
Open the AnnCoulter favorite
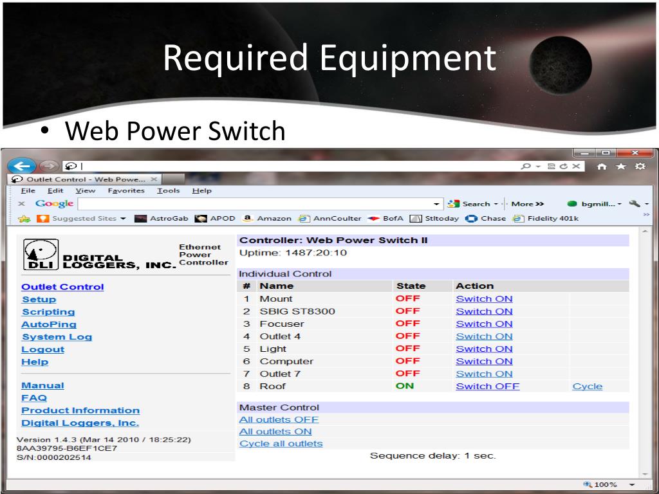coord(329,219)
